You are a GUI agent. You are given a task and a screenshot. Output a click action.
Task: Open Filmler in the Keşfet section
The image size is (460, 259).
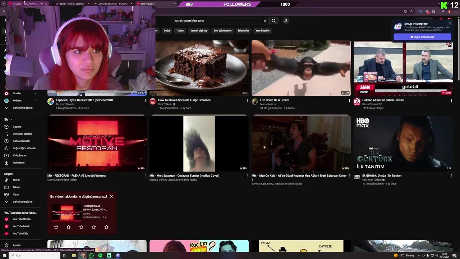17,187
